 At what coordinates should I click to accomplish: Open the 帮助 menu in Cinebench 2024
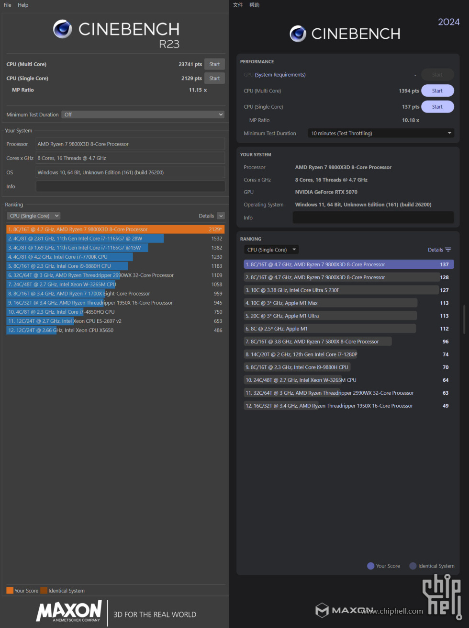pyautogui.click(x=254, y=5)
